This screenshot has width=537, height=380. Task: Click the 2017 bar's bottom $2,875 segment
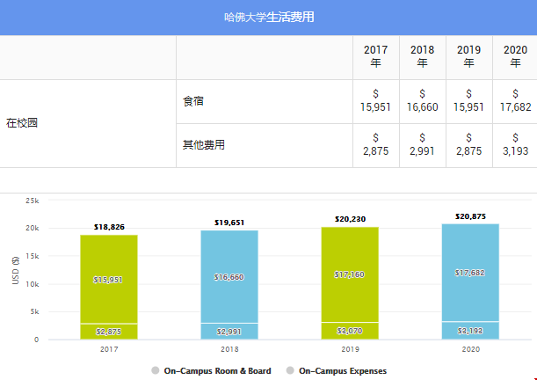[109, 332]
